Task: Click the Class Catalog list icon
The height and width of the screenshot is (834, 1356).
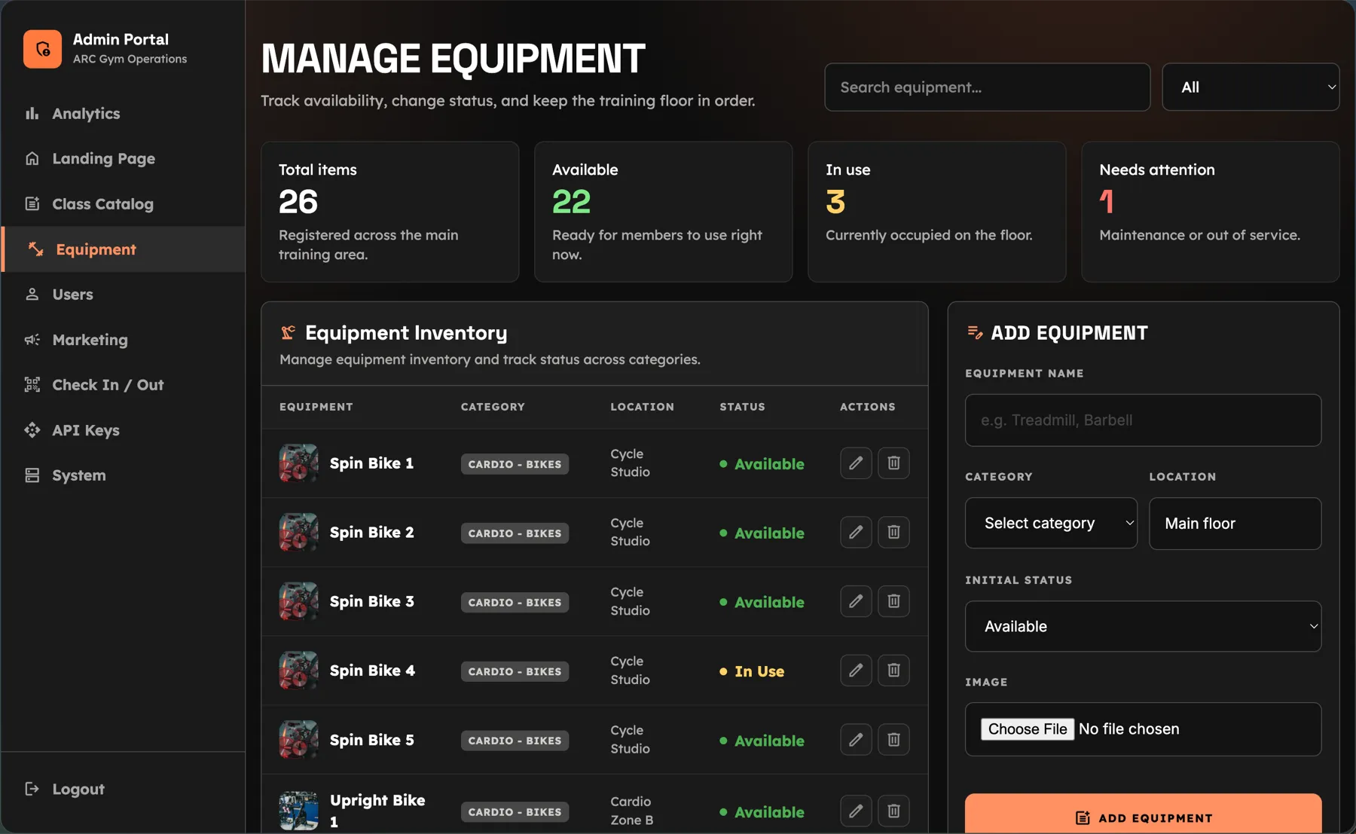Action: [32, 203]
